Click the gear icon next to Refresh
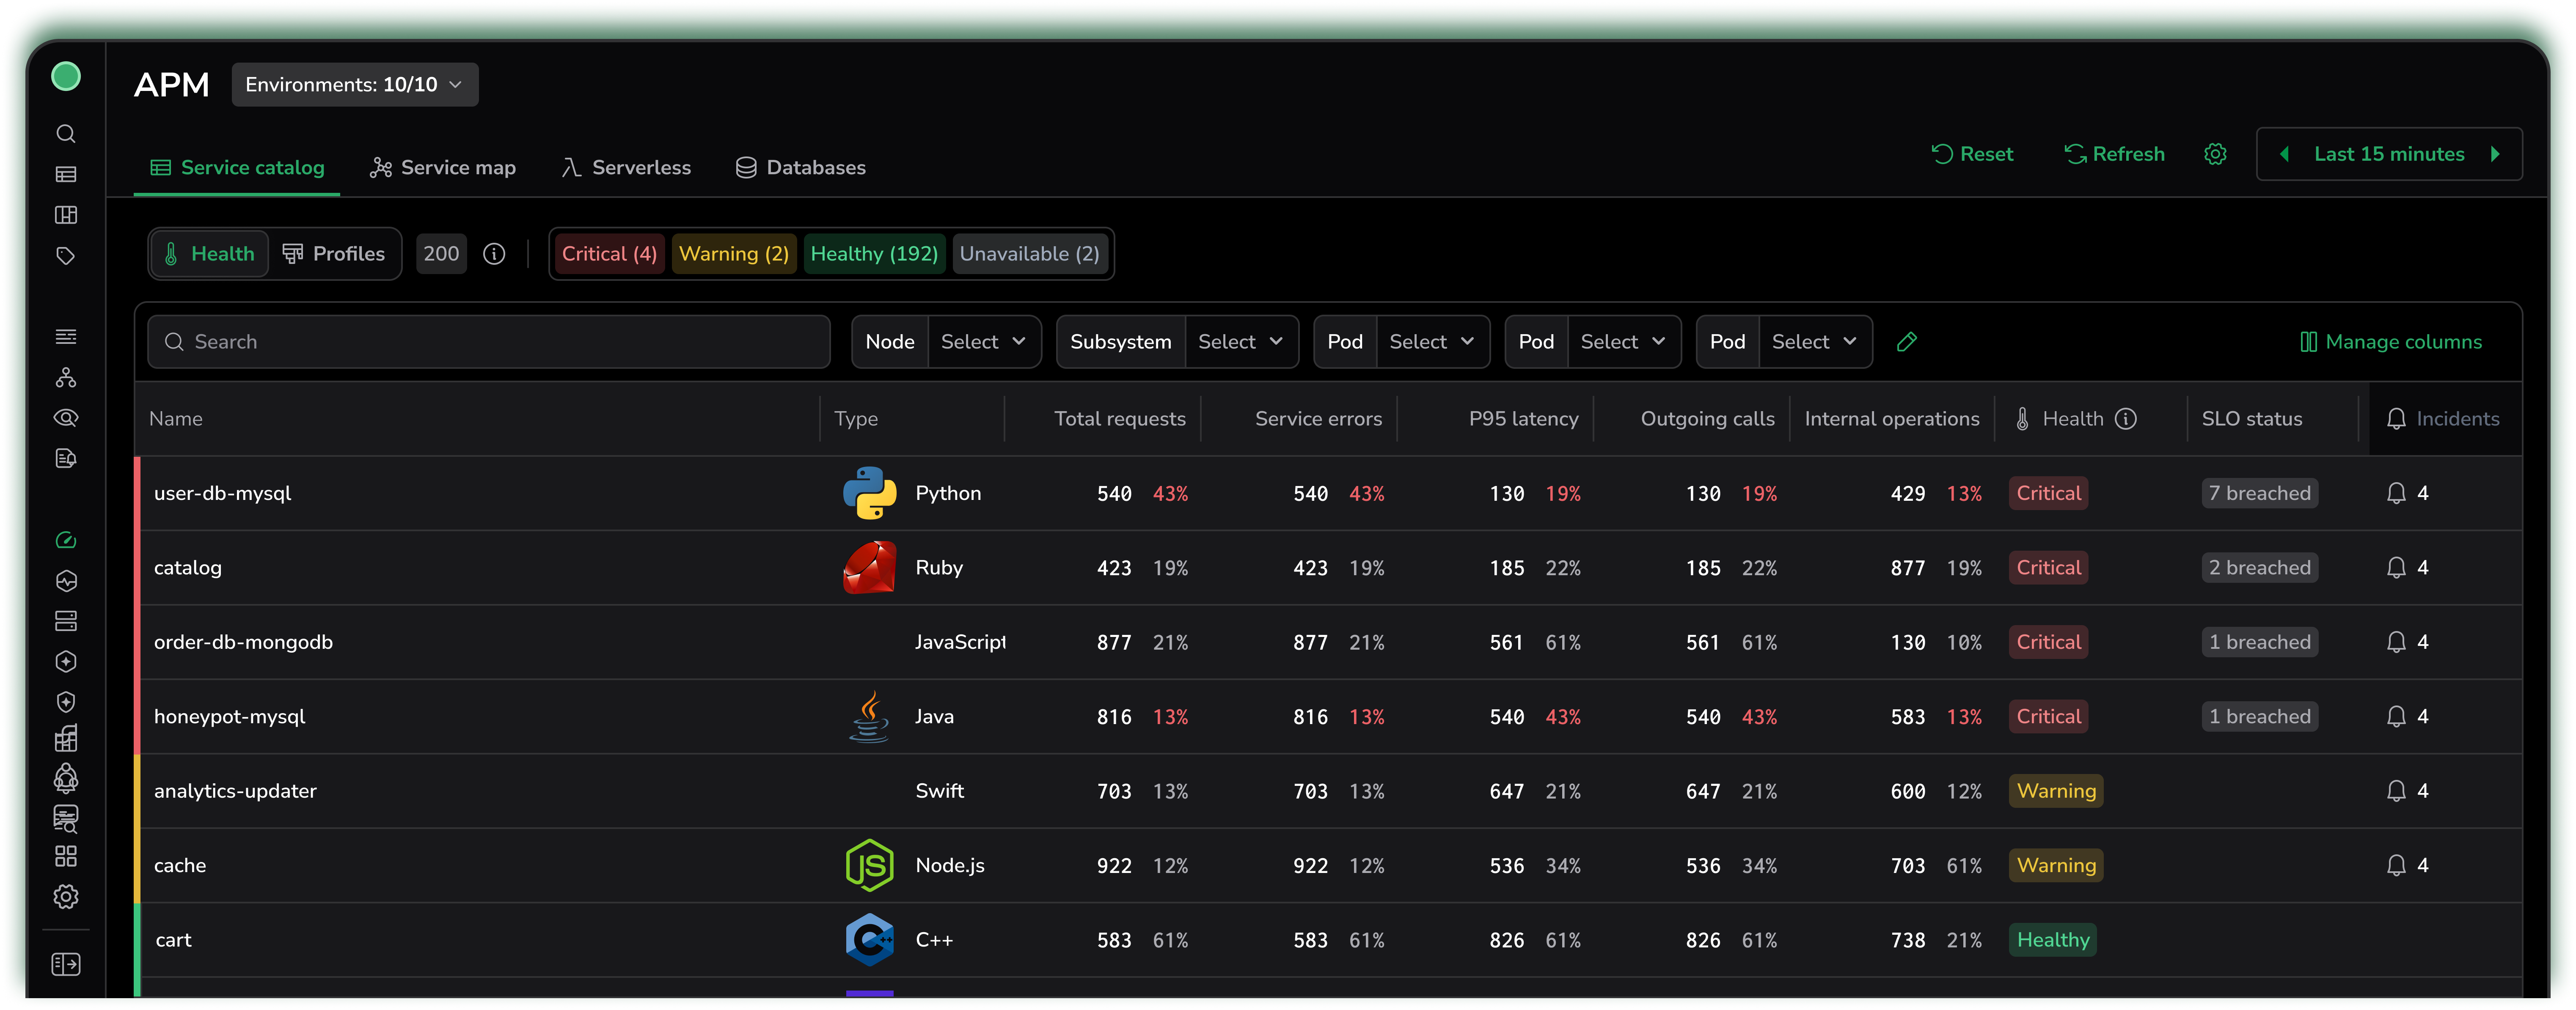The width and height of the screenshot is (2576, 1010). click(x=2215, y=154)
